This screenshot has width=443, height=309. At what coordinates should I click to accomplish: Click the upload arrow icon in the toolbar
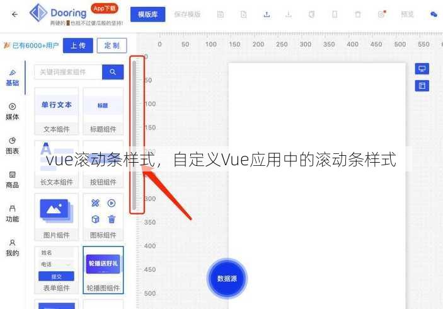pyautogui.click(x=267, y=14)
